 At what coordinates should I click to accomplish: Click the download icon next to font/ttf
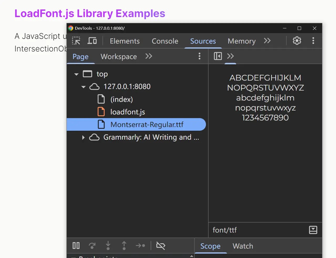tap(313, 230)
